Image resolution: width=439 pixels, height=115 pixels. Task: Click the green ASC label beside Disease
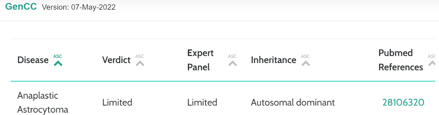[58, 56]
